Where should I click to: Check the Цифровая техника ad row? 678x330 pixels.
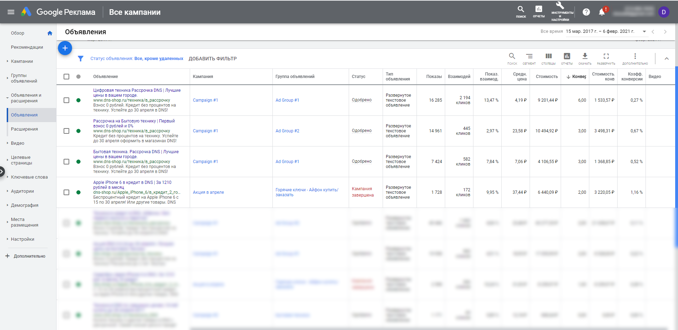click(66, 100)
